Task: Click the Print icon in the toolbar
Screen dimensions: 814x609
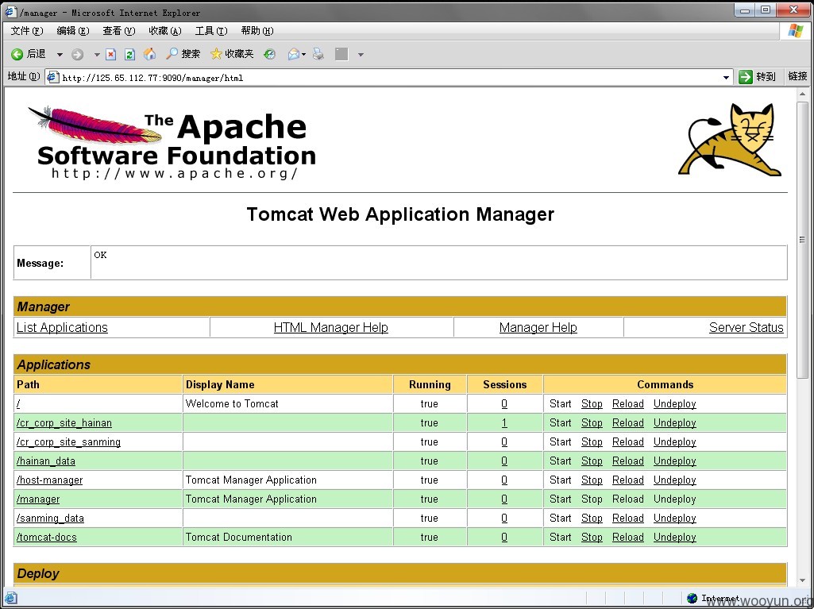Action: click(x=318, y=54)
